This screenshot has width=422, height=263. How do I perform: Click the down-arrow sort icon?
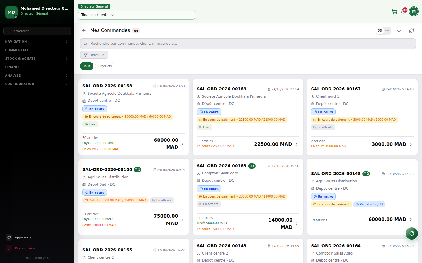[399, 31]
